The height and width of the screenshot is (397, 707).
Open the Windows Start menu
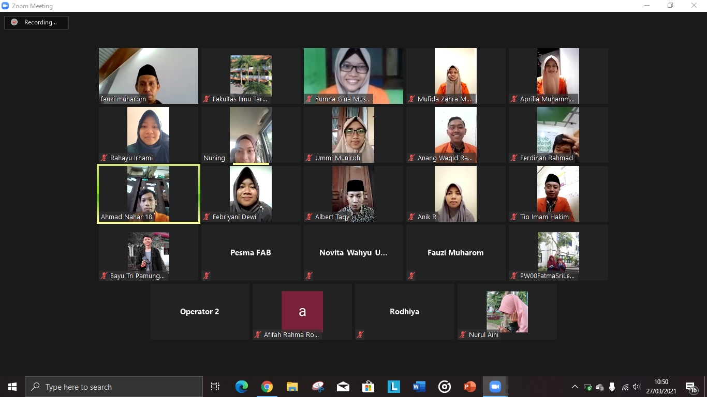tap(12, 387)
